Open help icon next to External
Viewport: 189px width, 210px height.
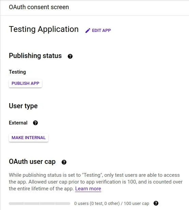[x=35, y=123]
